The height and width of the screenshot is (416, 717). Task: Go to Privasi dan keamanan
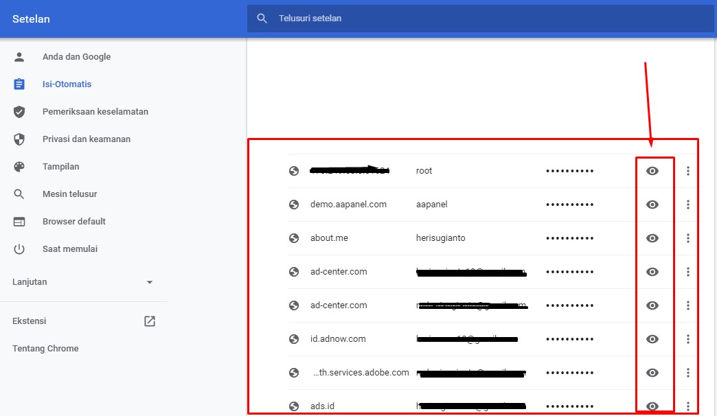coord(87,139)
